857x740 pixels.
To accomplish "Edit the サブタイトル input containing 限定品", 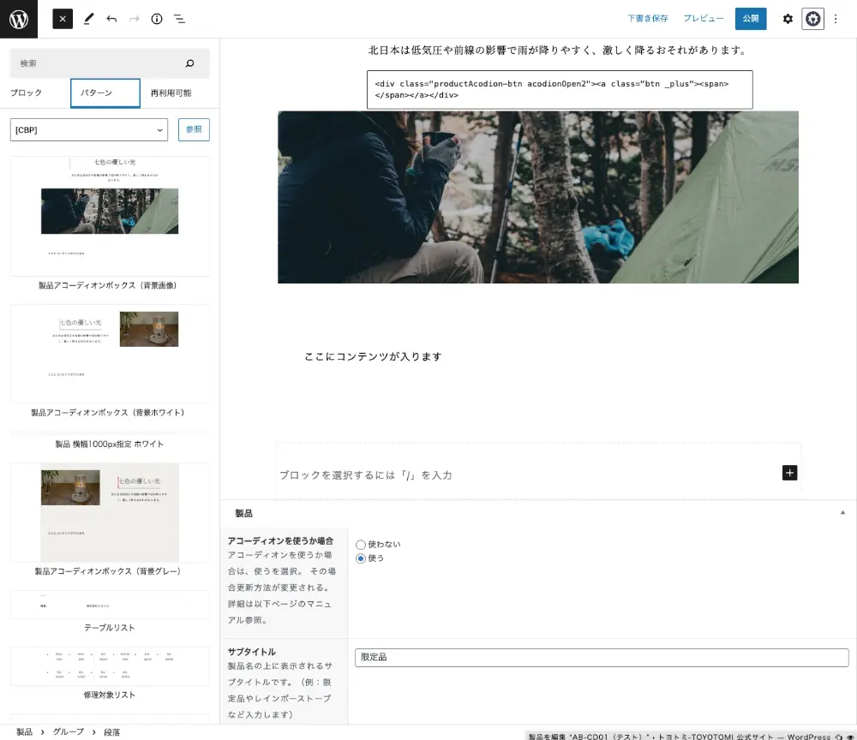I will (x=602, y=658).
